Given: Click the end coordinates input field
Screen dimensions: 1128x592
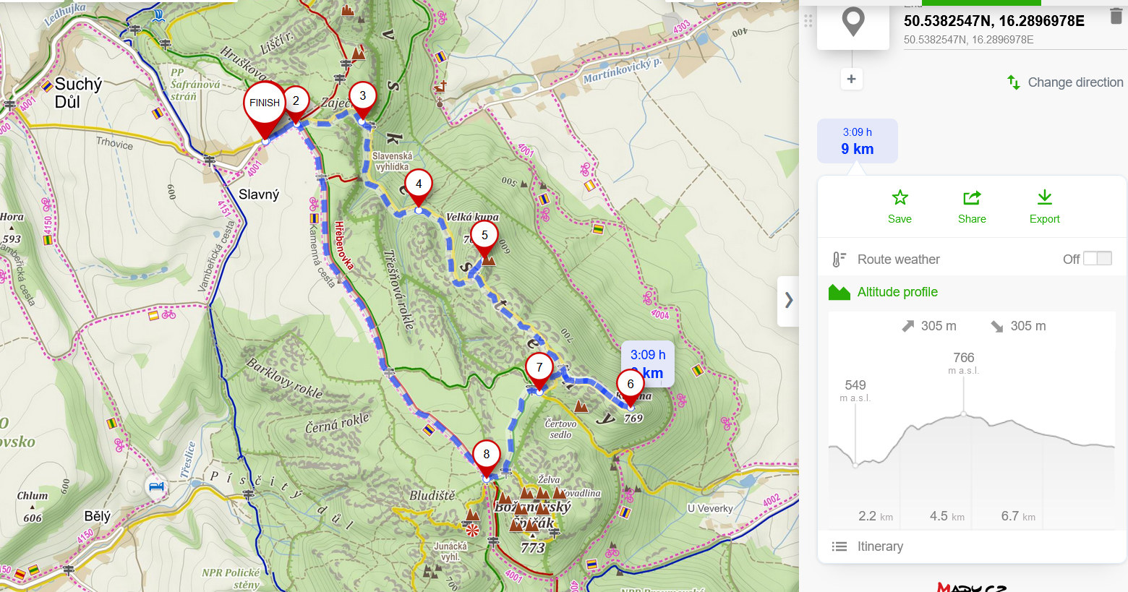Looking at the screenshot, I should click(994, 21).
